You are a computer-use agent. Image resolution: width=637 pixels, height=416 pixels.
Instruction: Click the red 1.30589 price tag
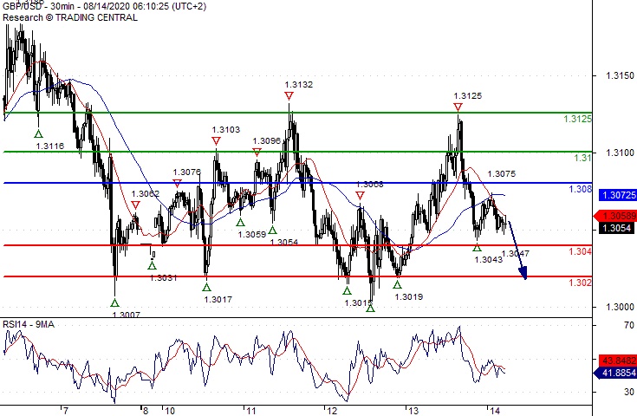tap(616, 216)
